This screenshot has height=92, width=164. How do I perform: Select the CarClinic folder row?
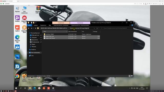(72, 34)
